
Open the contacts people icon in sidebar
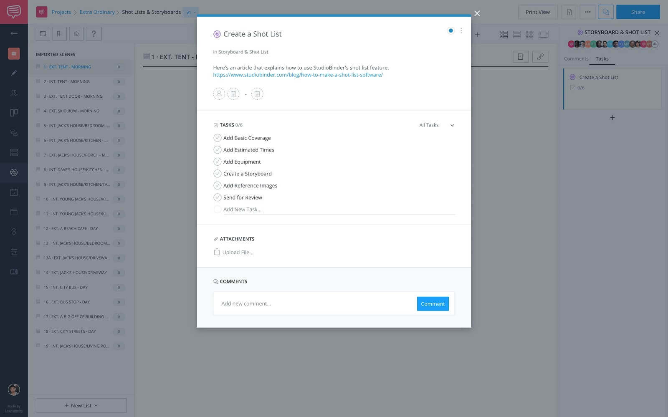pyautogui.click(x=14, y=93)
